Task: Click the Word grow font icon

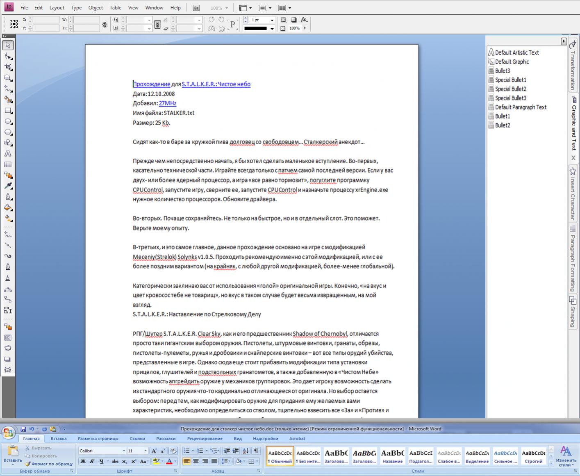Action: tap(154, 451)
